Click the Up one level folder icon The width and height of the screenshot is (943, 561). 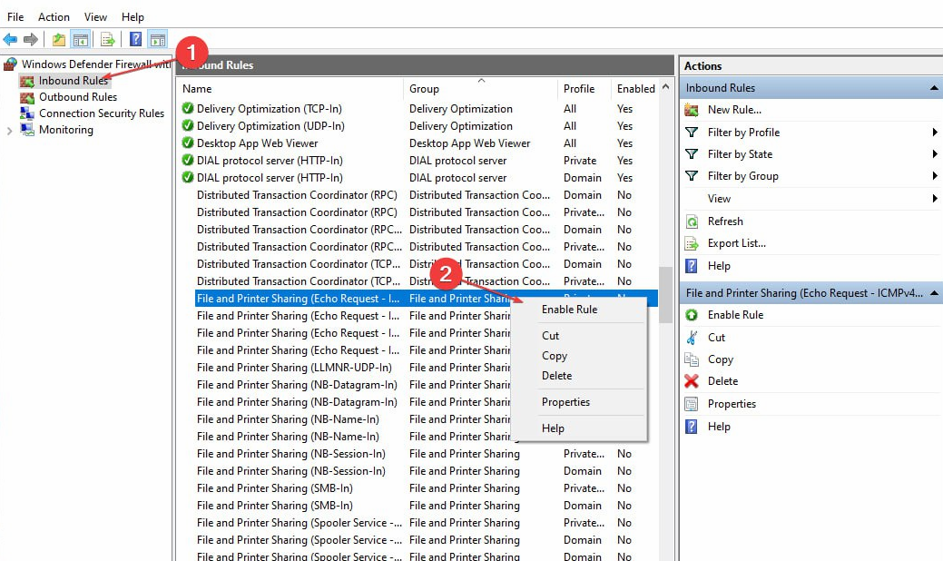(59, 40)
